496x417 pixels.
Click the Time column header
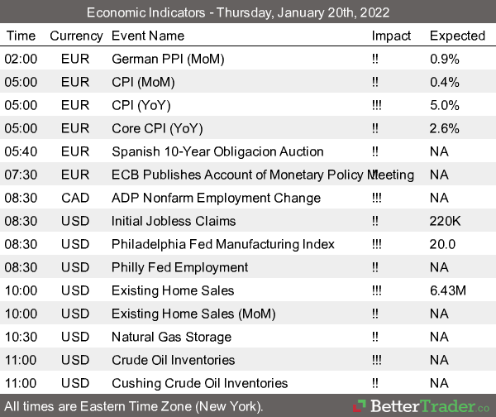pyautogui.click(x=21, y=36)
